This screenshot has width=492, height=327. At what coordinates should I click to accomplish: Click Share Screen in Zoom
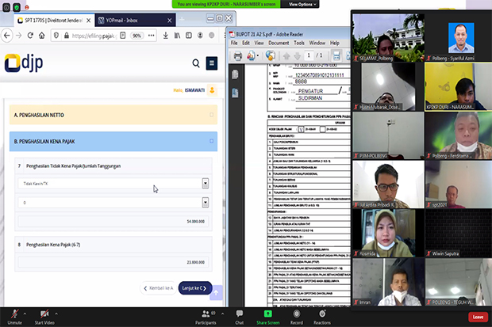268,317
